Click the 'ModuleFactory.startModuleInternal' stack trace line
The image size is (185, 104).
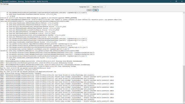point(47,47)
